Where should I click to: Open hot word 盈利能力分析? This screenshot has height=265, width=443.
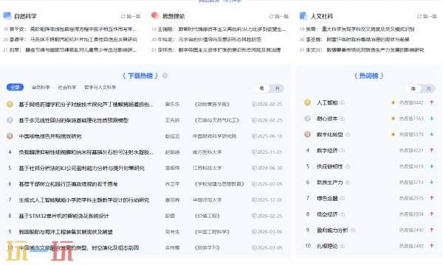332,230
